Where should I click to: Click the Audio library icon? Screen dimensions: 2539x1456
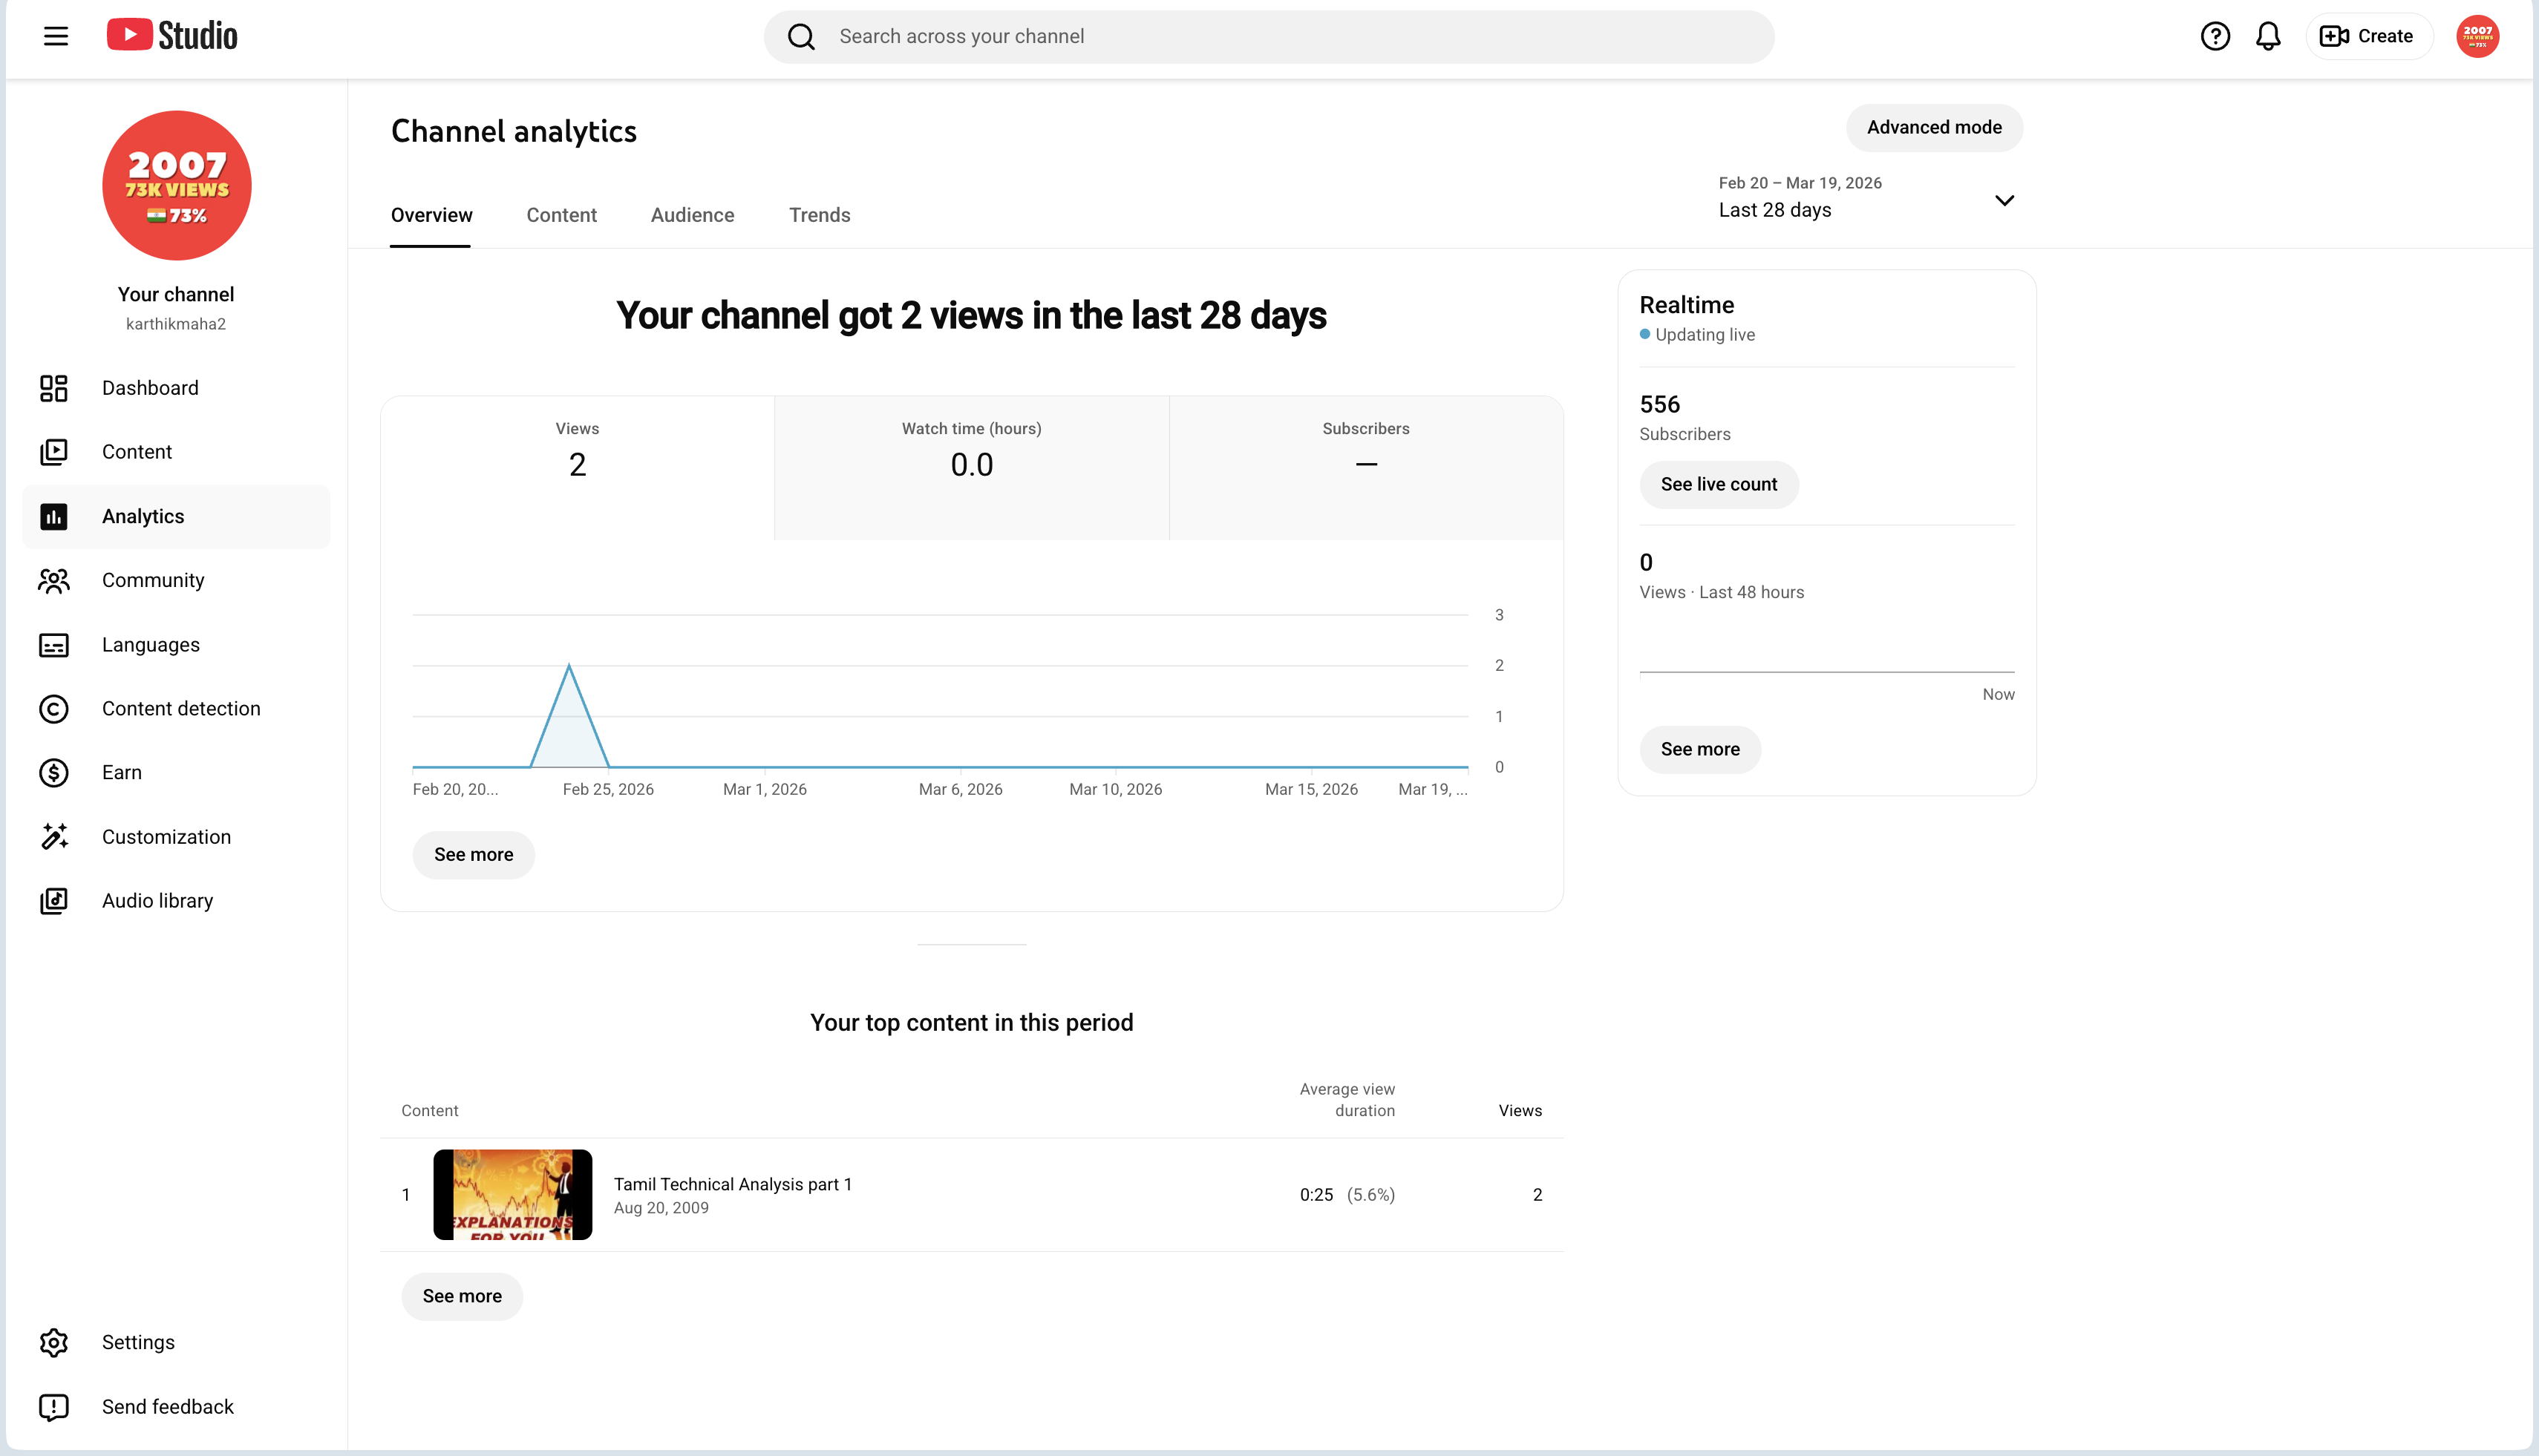(x=54, y=901)
